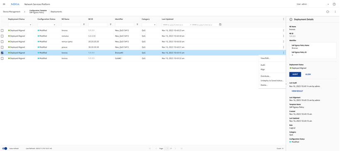
Task: Select checkbox for kronos New_QoS15#15 row
Action: click(2, 31)
